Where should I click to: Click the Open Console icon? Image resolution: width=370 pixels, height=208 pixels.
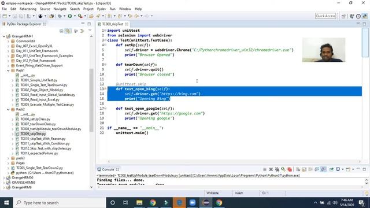coord(348,169)
